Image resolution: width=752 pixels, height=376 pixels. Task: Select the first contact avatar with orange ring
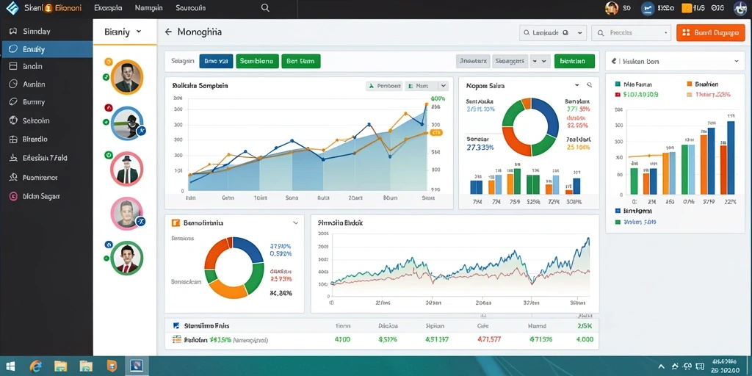click(127, 77)
